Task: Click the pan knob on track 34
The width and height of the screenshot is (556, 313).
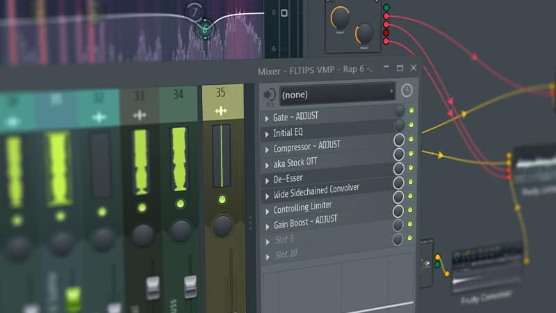Action: pyautogui.click(x=181, y=230)
